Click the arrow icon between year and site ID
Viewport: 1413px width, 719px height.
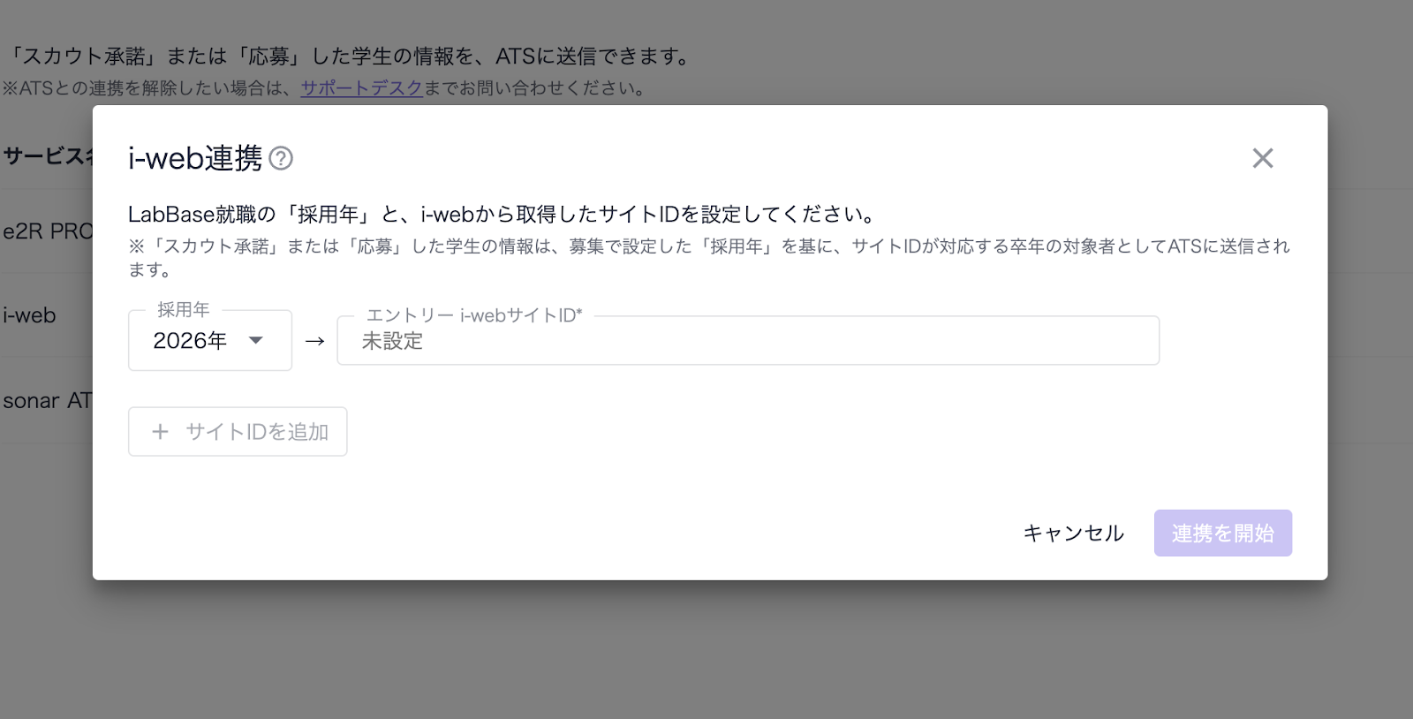314,341
